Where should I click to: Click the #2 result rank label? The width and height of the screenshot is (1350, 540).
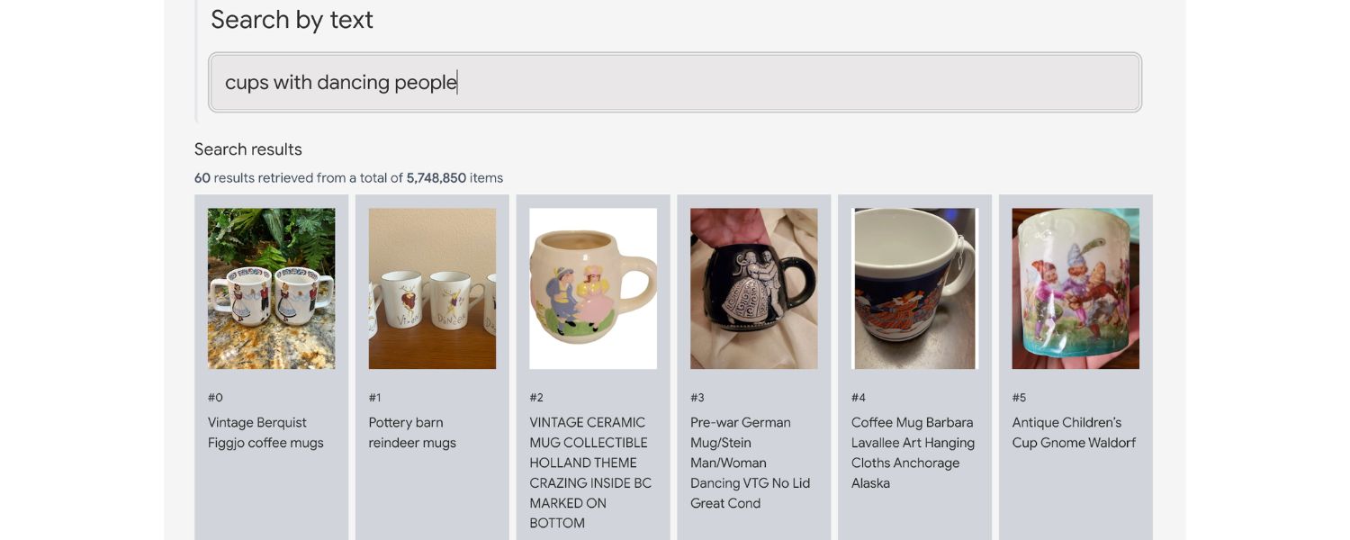coord(536,398)
